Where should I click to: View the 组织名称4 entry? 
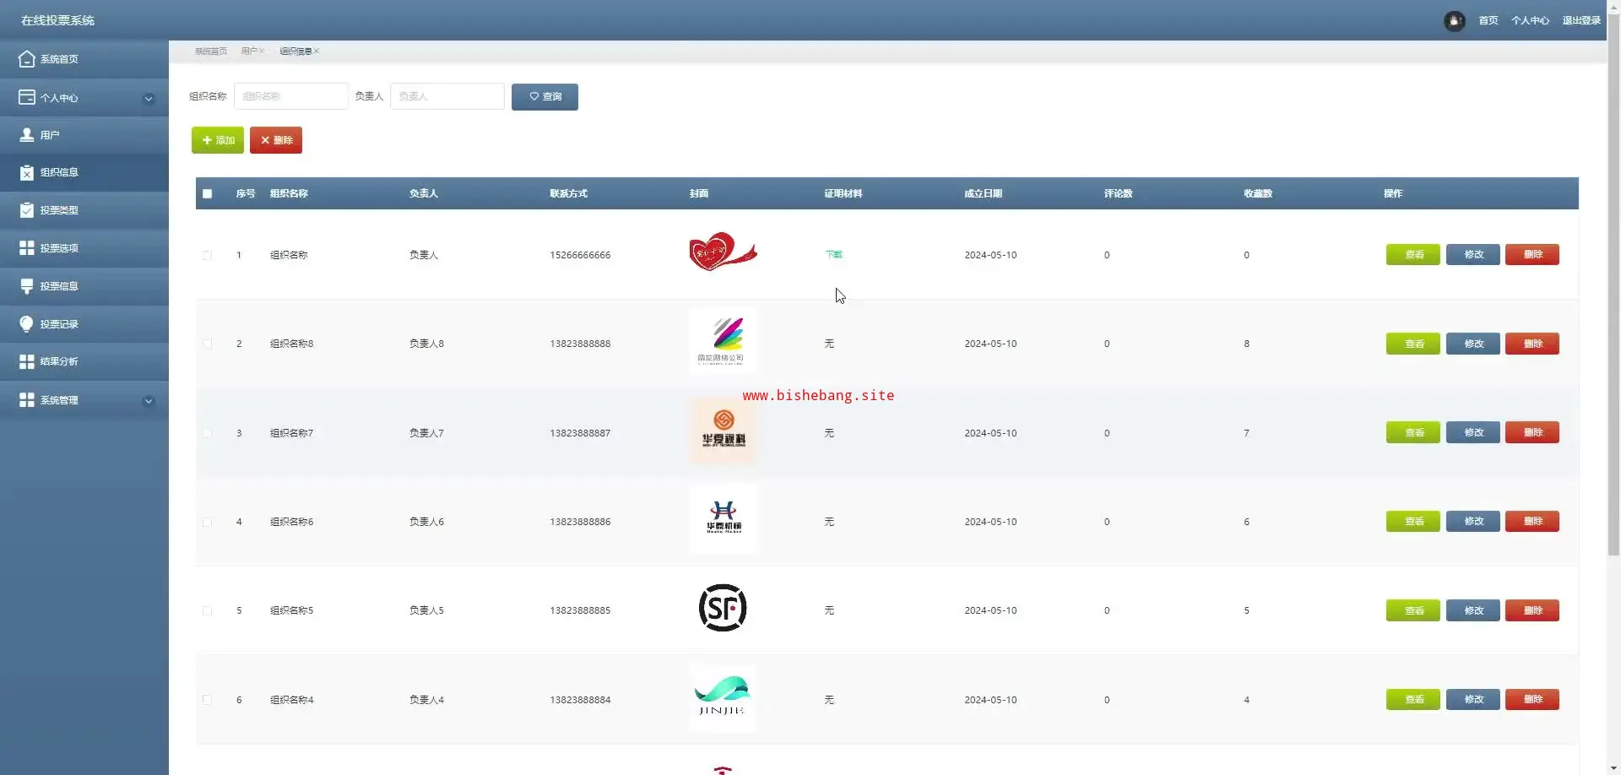point(1413,700)
